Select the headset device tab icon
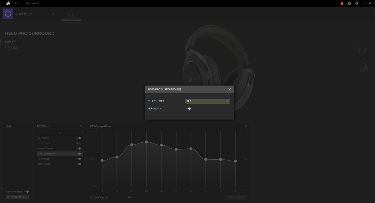Screen dimensions: 375x203 pyautogui.click(x=71, y=14)
